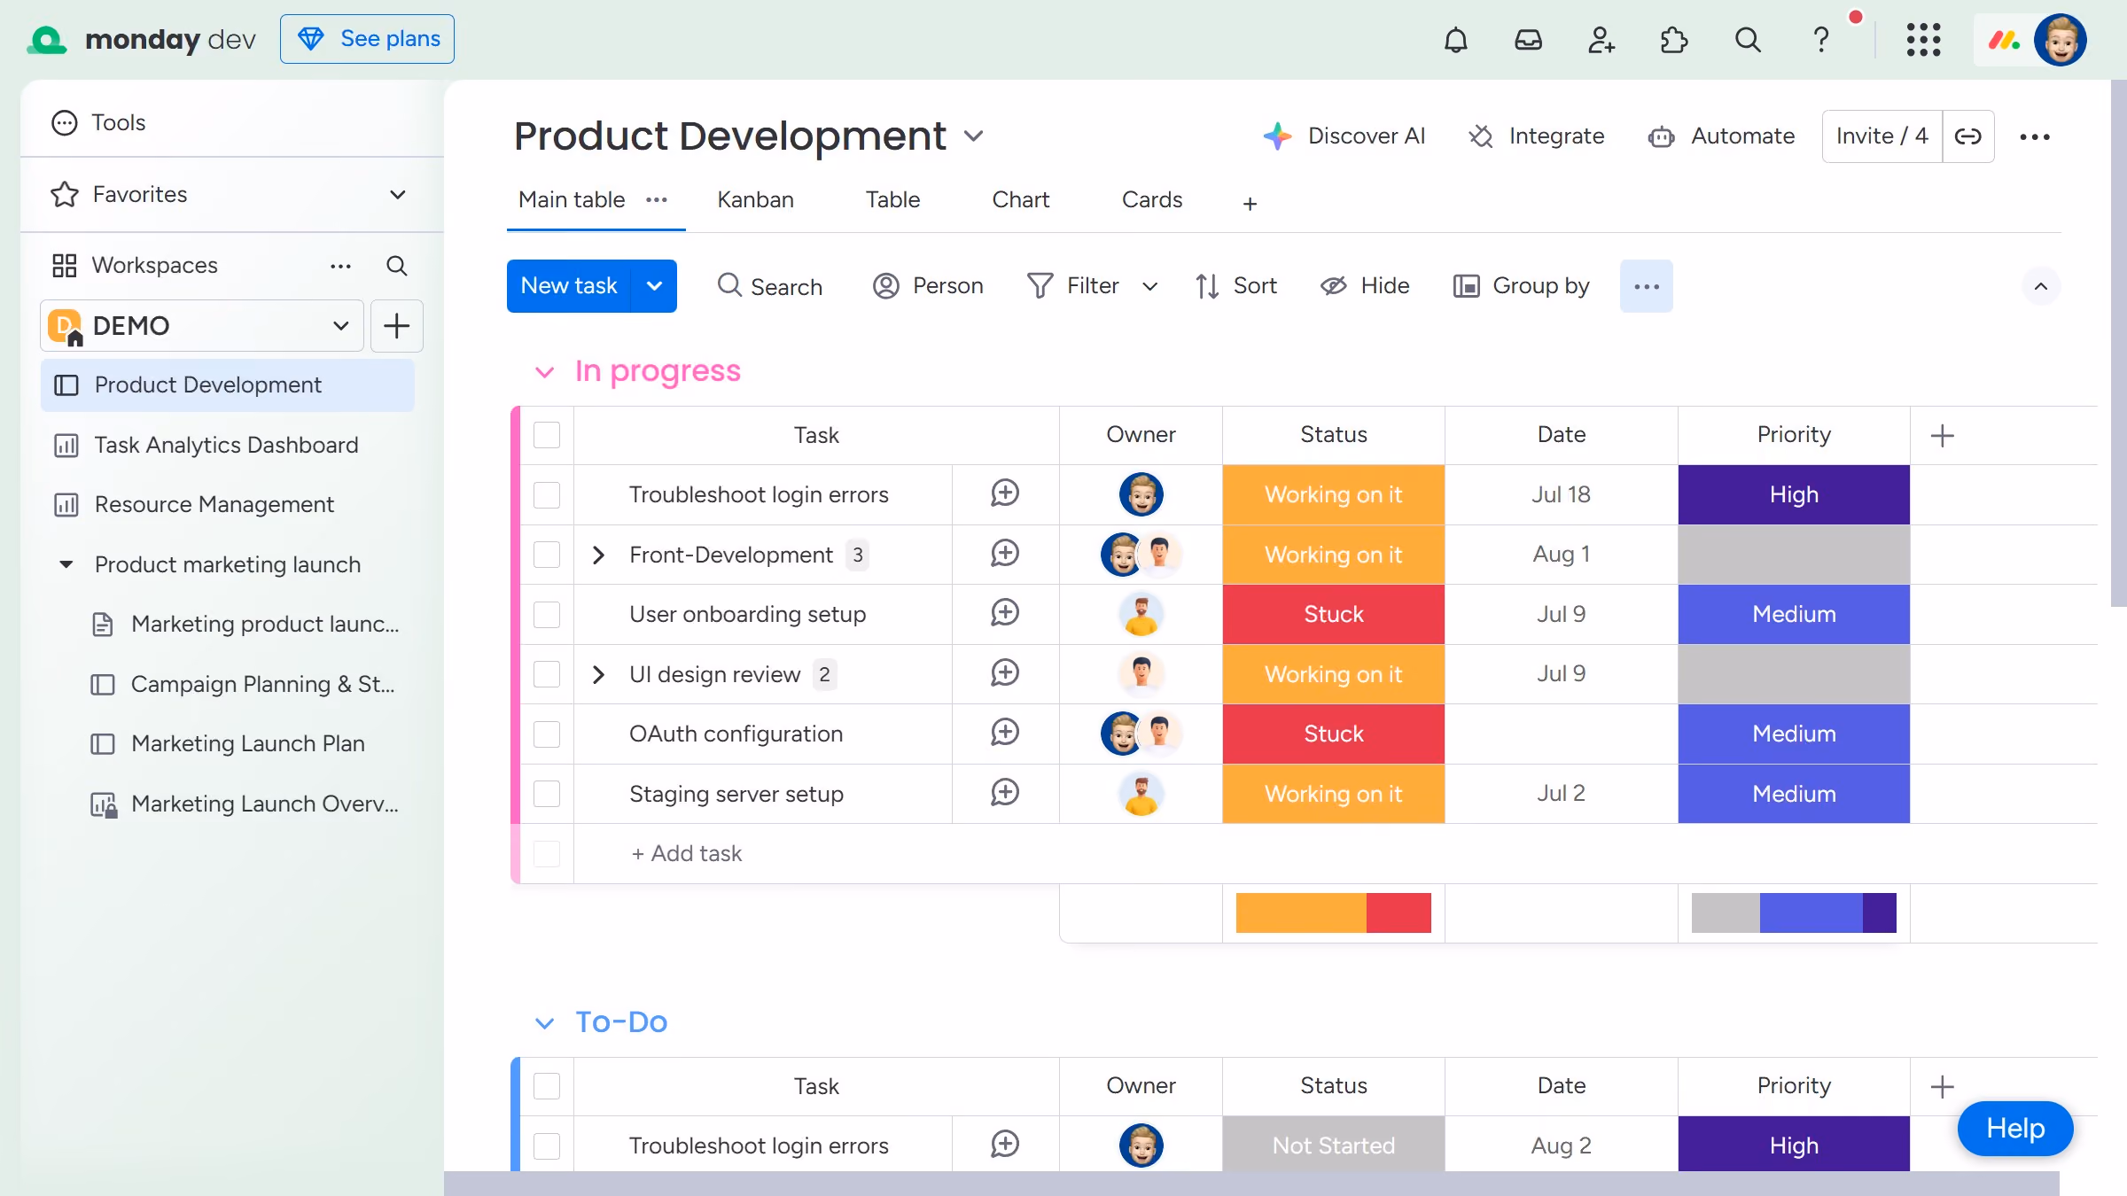Open conversation for User onboarding setup
2127x1196 pixels.
(1005, 613)
